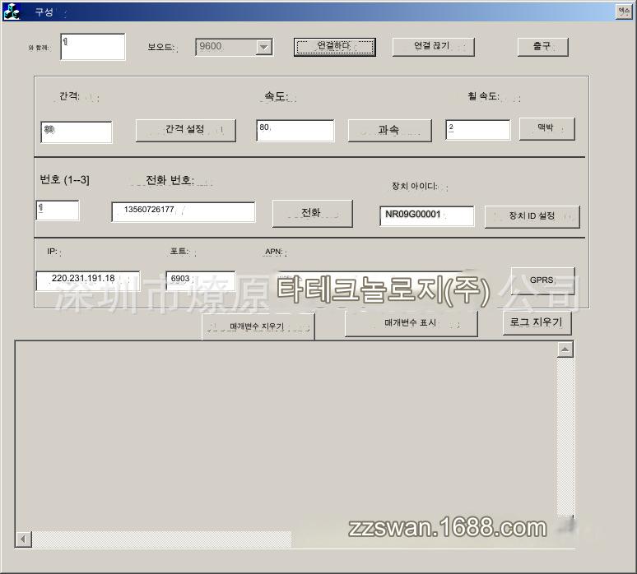Click the log scroll-left arrow
Screen dimensions: 637x574
(24, 539)
